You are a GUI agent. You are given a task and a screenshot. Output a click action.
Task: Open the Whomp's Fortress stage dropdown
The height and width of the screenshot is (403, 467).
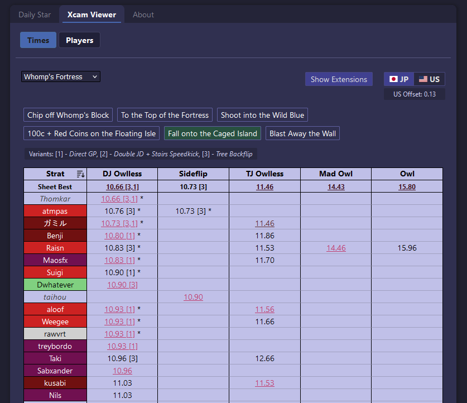click(x=61, y=76)
